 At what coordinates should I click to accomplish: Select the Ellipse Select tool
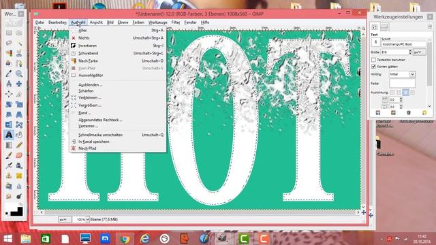point(19,33)
